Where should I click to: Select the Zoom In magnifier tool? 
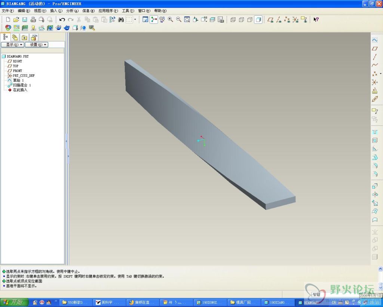point(170,19)
